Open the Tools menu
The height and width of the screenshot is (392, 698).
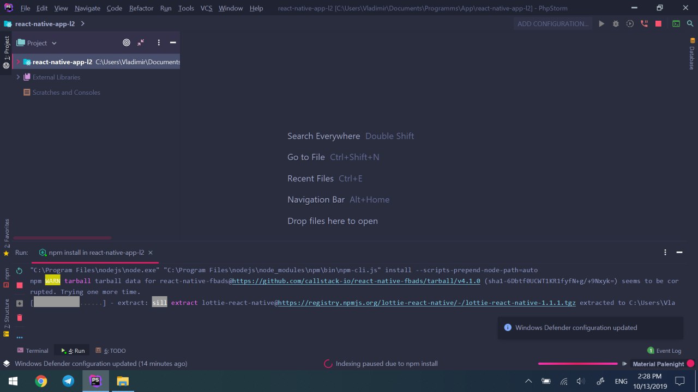[x=186, y=8]
